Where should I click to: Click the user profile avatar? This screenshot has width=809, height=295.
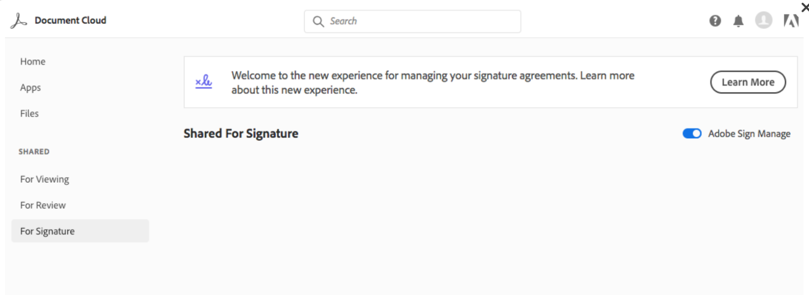click(x=763, y=21)
